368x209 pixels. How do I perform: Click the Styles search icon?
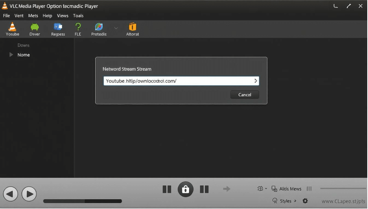click(x=275, y=201)
